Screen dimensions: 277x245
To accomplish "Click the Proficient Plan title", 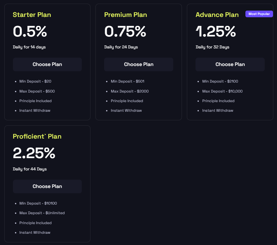I will [x=37, y=136].
